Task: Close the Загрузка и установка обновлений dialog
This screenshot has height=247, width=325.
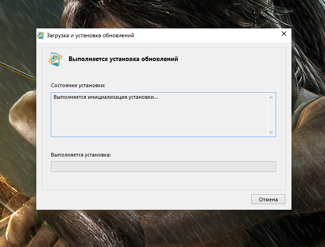Action: [284, 34]
